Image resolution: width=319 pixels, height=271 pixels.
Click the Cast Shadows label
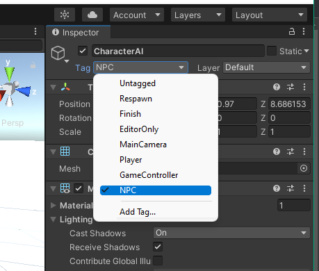97,233
